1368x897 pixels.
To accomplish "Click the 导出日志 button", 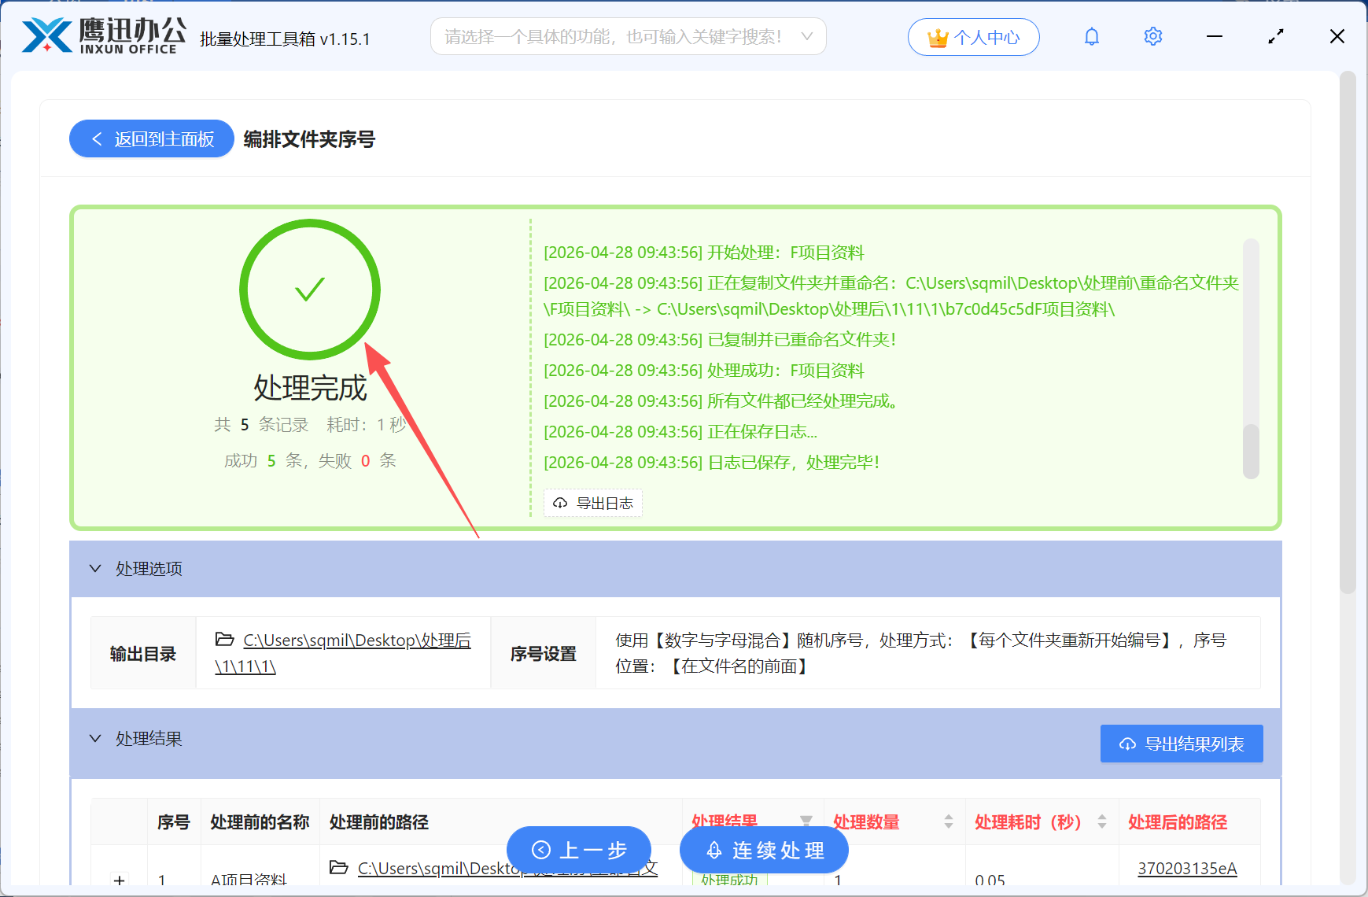I will (592, 503).
